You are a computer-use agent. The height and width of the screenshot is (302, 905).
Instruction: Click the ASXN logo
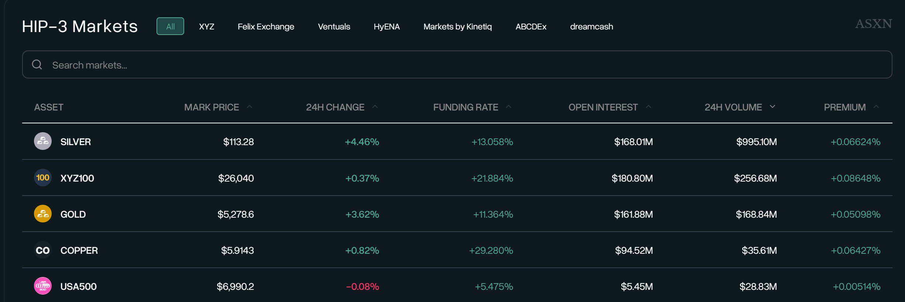pos(873,24)
